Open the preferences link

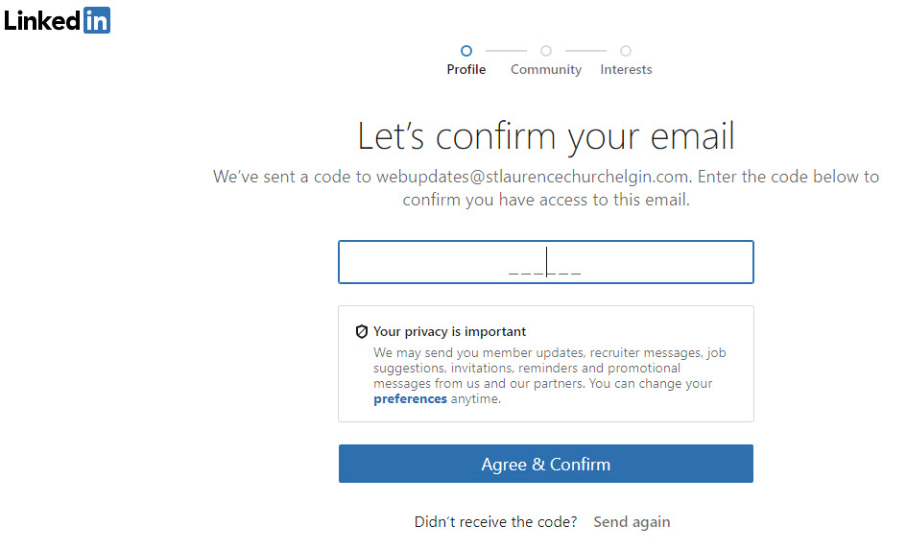pyautogui.click(x=410, y=399)
